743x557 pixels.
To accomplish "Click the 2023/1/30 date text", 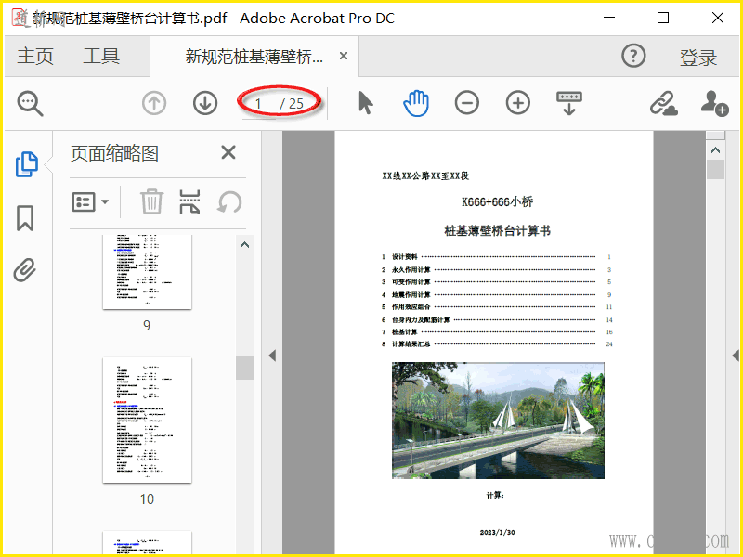I will click(497, 532).
